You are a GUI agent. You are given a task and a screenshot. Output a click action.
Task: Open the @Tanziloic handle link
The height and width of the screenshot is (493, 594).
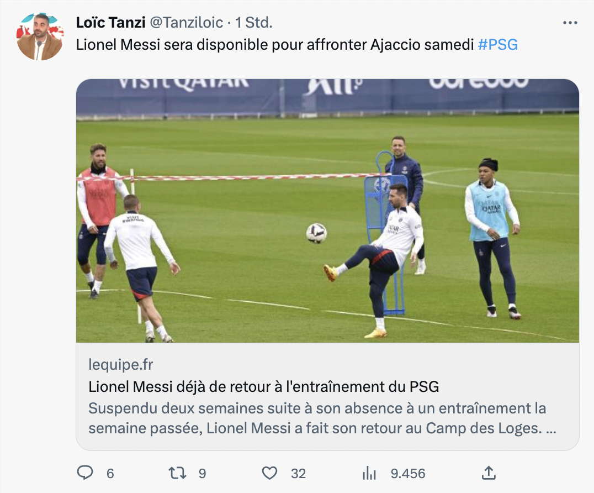click(x=187, y=23)
